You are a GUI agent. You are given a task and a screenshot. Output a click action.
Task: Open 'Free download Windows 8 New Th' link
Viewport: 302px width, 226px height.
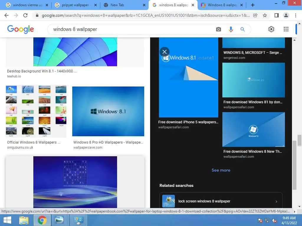point(252,152)
